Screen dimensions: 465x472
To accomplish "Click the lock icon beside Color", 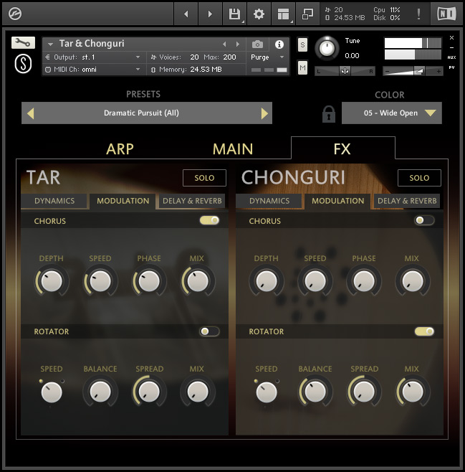I will (329, 114).
